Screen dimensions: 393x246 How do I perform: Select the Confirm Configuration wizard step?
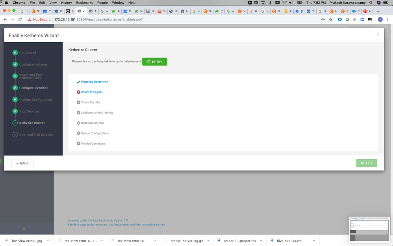pyautogui.click(x=35, y=100)
